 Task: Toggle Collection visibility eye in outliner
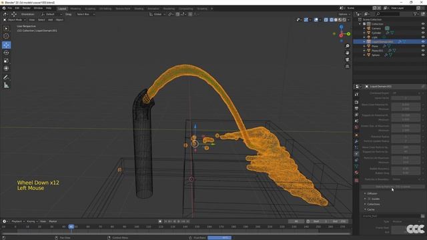coord(423,24)
